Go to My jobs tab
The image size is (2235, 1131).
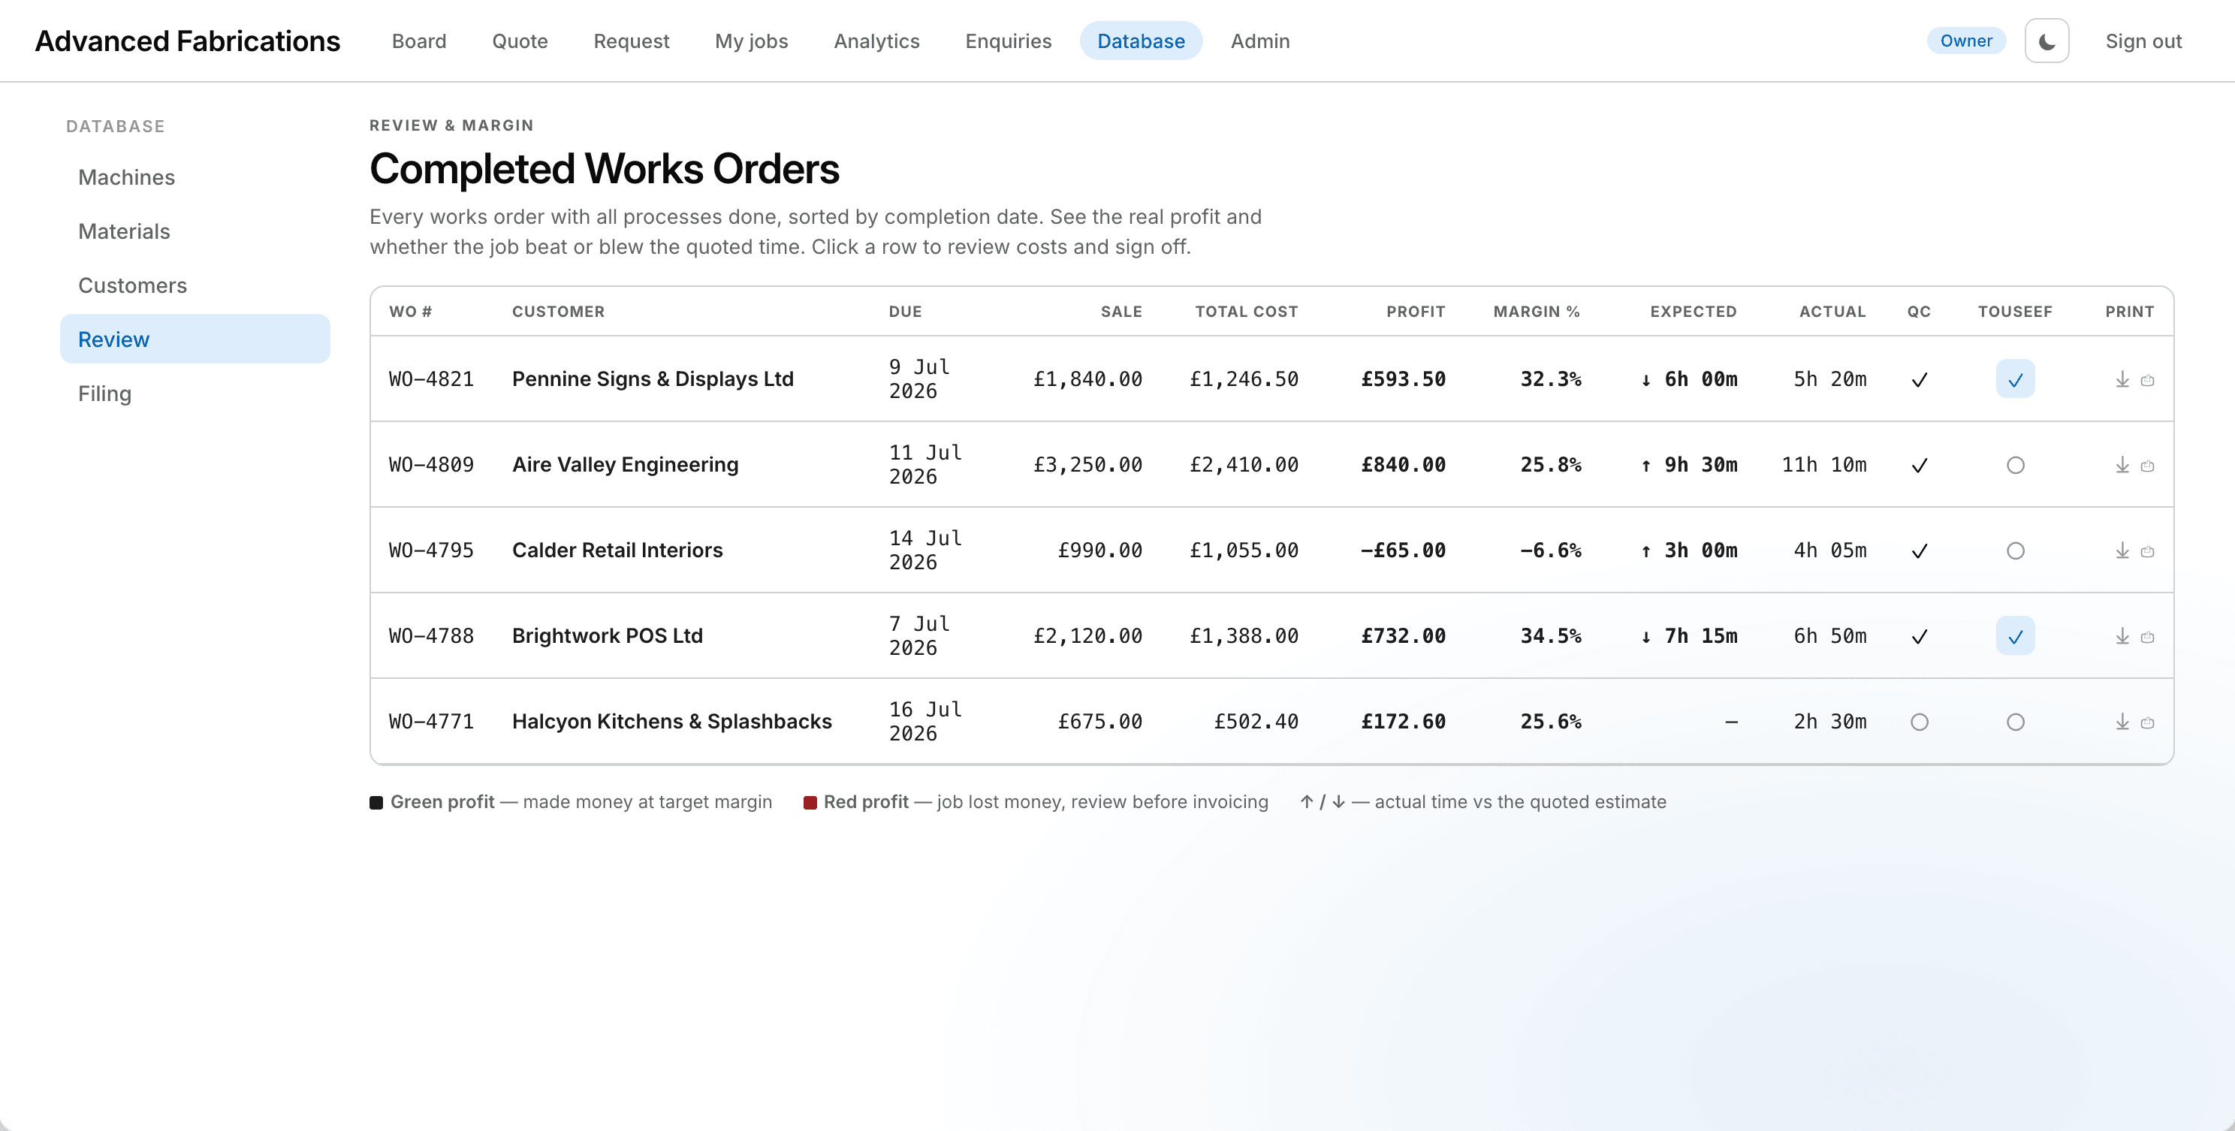pyautogui.click(x=751, y=41)
